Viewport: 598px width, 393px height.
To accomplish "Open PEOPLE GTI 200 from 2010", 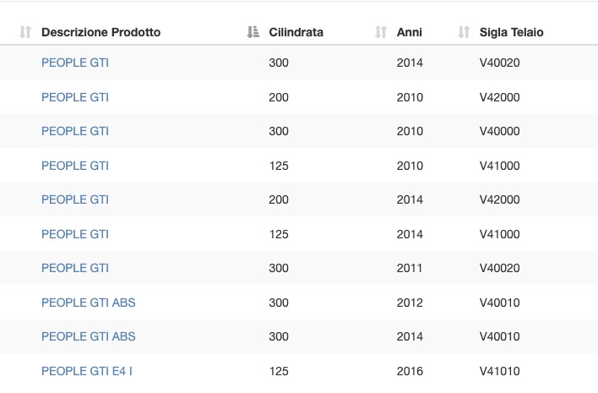I will coord(74,97).
